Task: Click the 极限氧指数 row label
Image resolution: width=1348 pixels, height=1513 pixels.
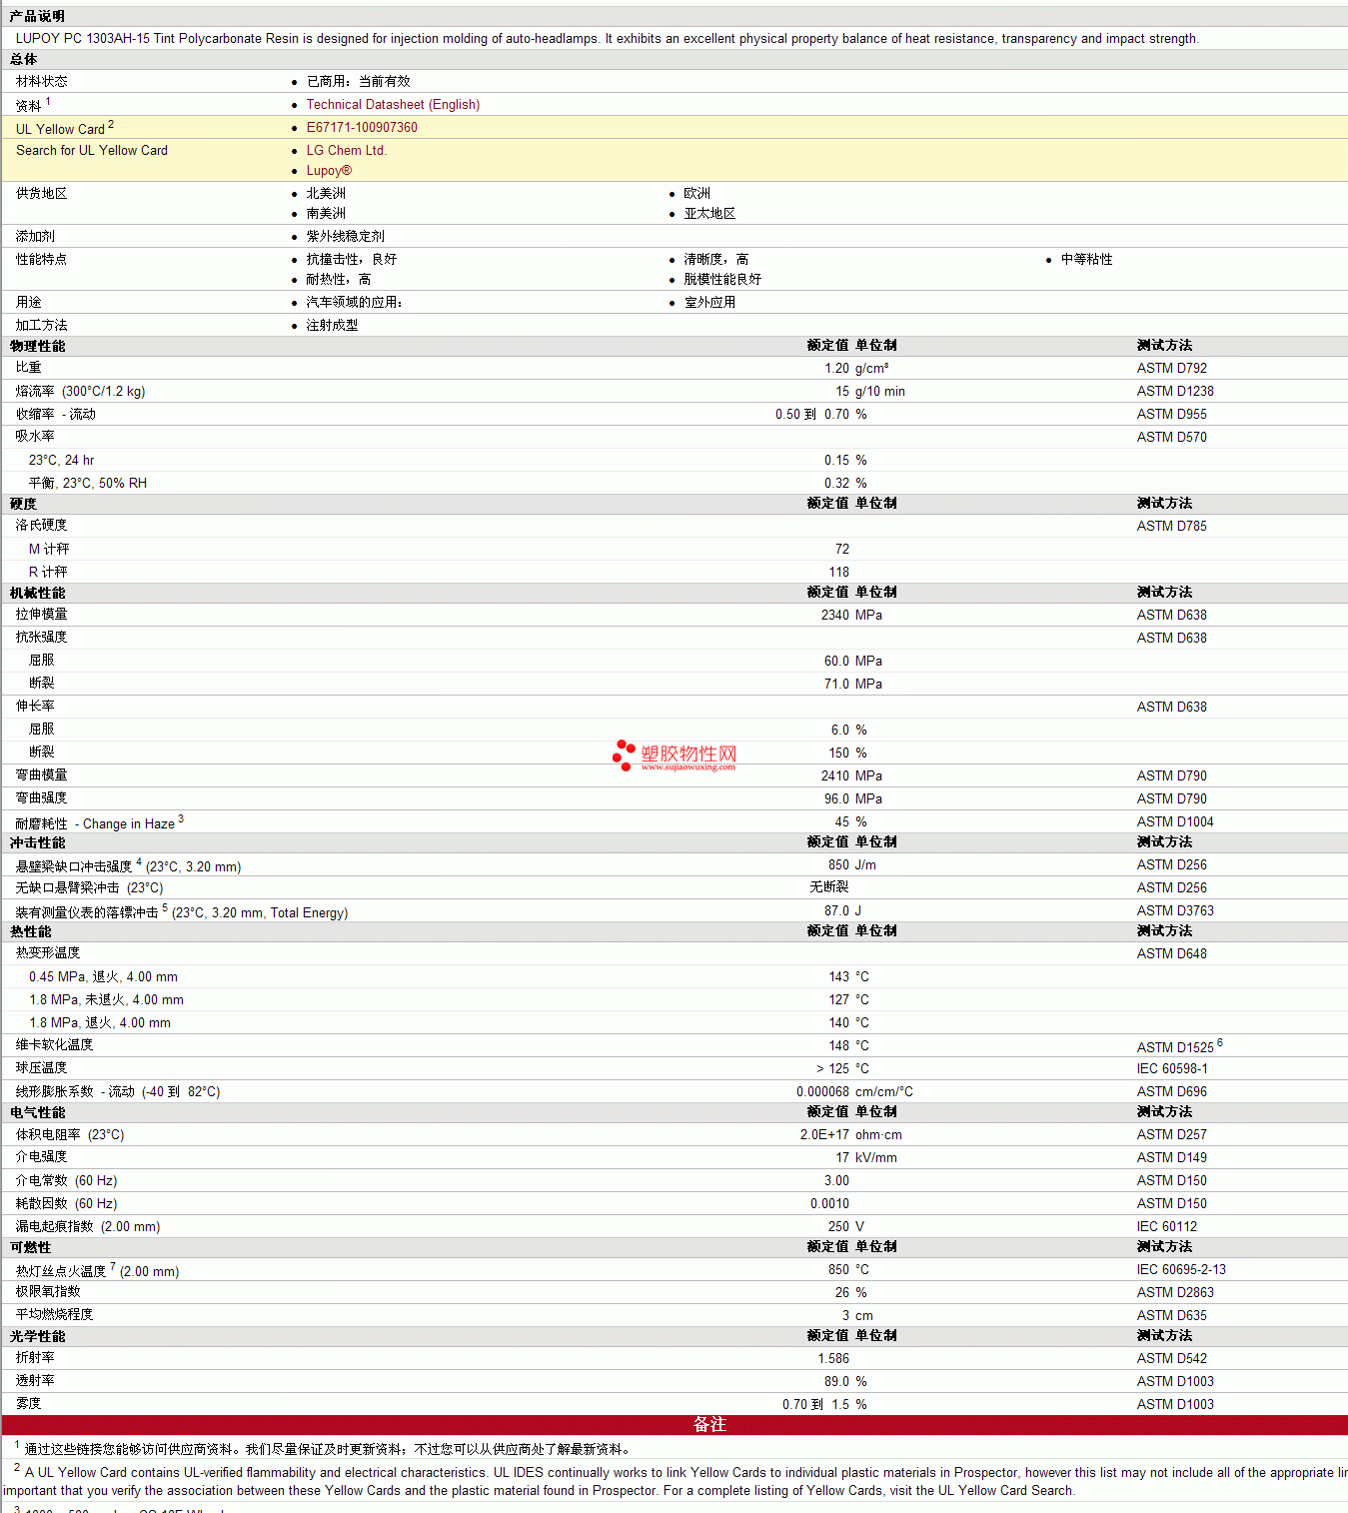Action: tap(48, 1291)
